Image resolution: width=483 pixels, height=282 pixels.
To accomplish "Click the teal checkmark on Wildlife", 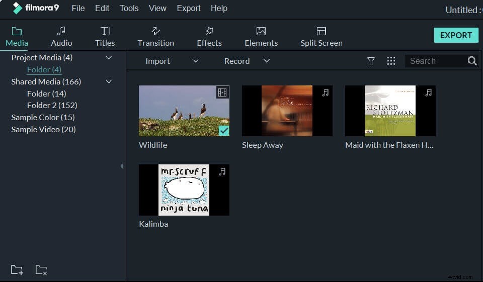I will pyautogui.click(x=224, y=131).
